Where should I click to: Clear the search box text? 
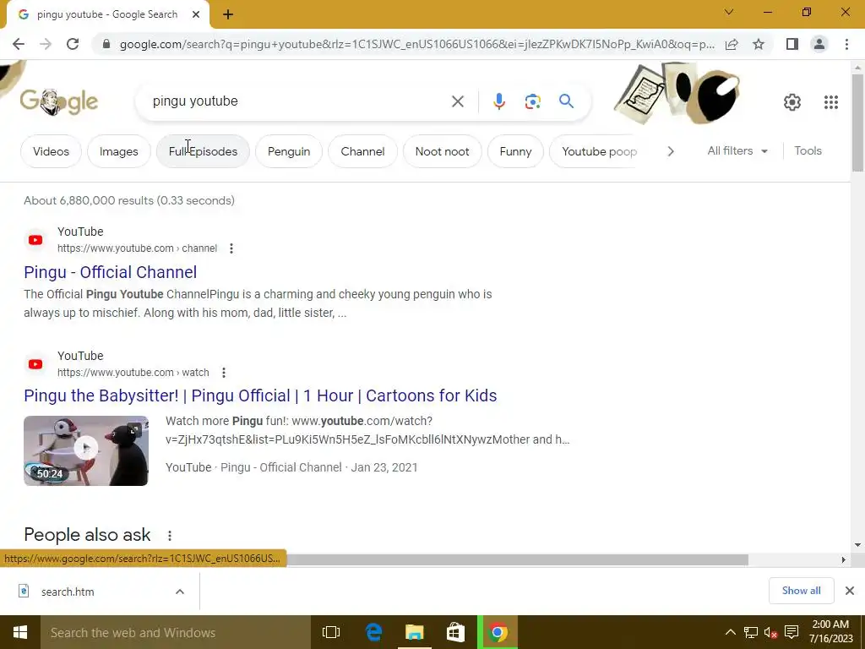(457, 101)
